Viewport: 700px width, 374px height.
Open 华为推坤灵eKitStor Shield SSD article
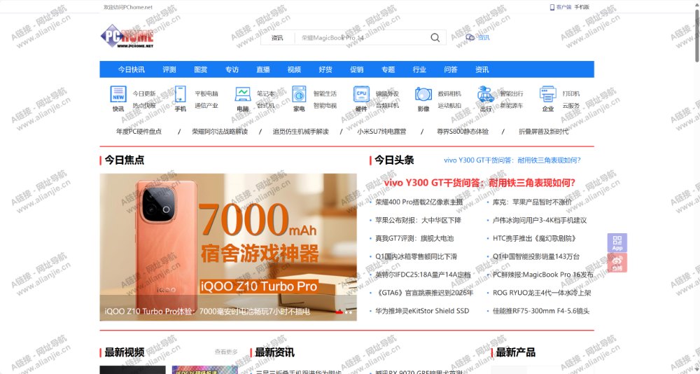click(x=422, y=310)
